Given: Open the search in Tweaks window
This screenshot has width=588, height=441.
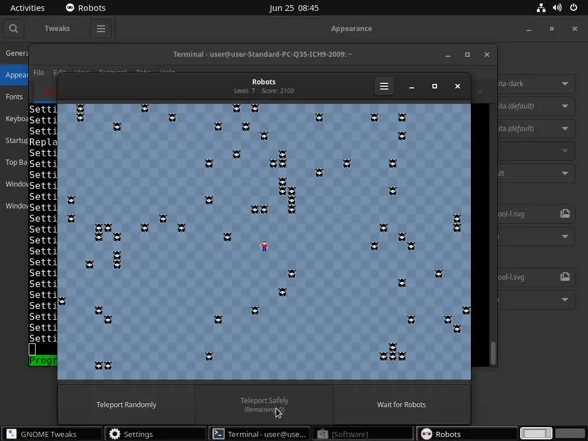Looking at the screenshot, I should pos(14,29).
